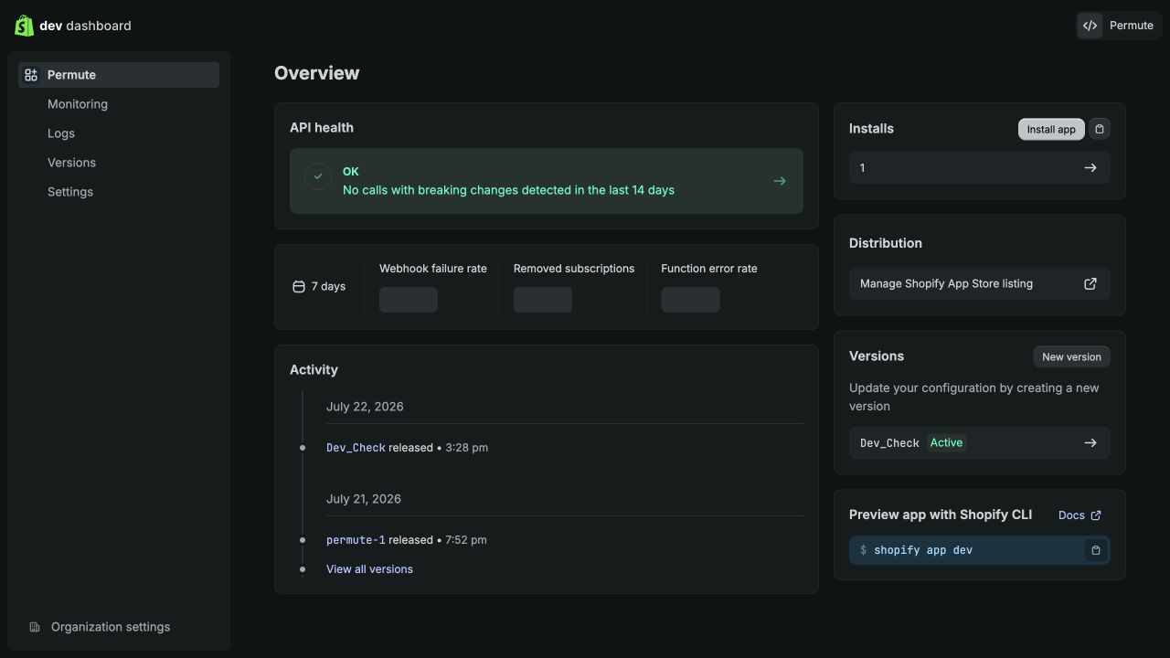
Task: Click the Organization settings building icon
Action: pos(35,627)
